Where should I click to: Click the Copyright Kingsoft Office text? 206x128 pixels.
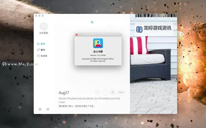[98, 60]
